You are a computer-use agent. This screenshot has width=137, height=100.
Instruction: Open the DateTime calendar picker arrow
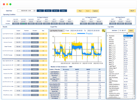pos(35,11)
